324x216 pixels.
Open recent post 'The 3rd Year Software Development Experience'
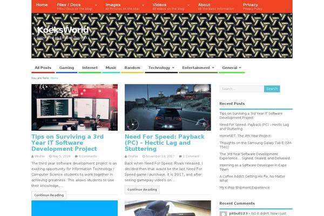tap(255, 156)
